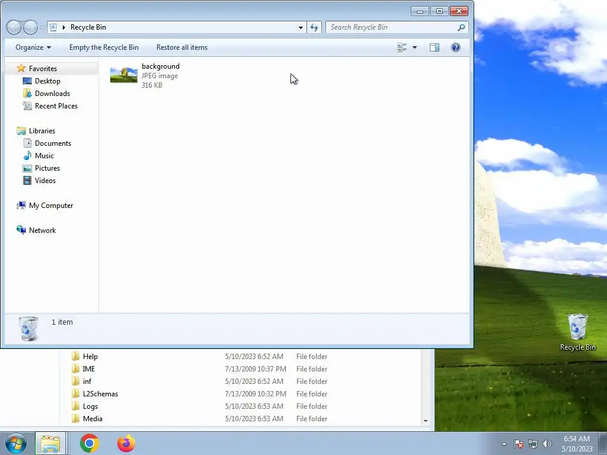
Task: Click scroll down arrow in back window
Action: tap(426, 421)
